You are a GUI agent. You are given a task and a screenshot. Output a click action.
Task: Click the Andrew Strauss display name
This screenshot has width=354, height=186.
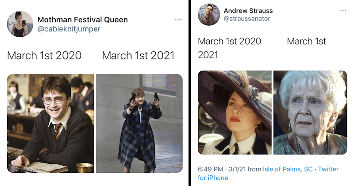click(248, 10)
